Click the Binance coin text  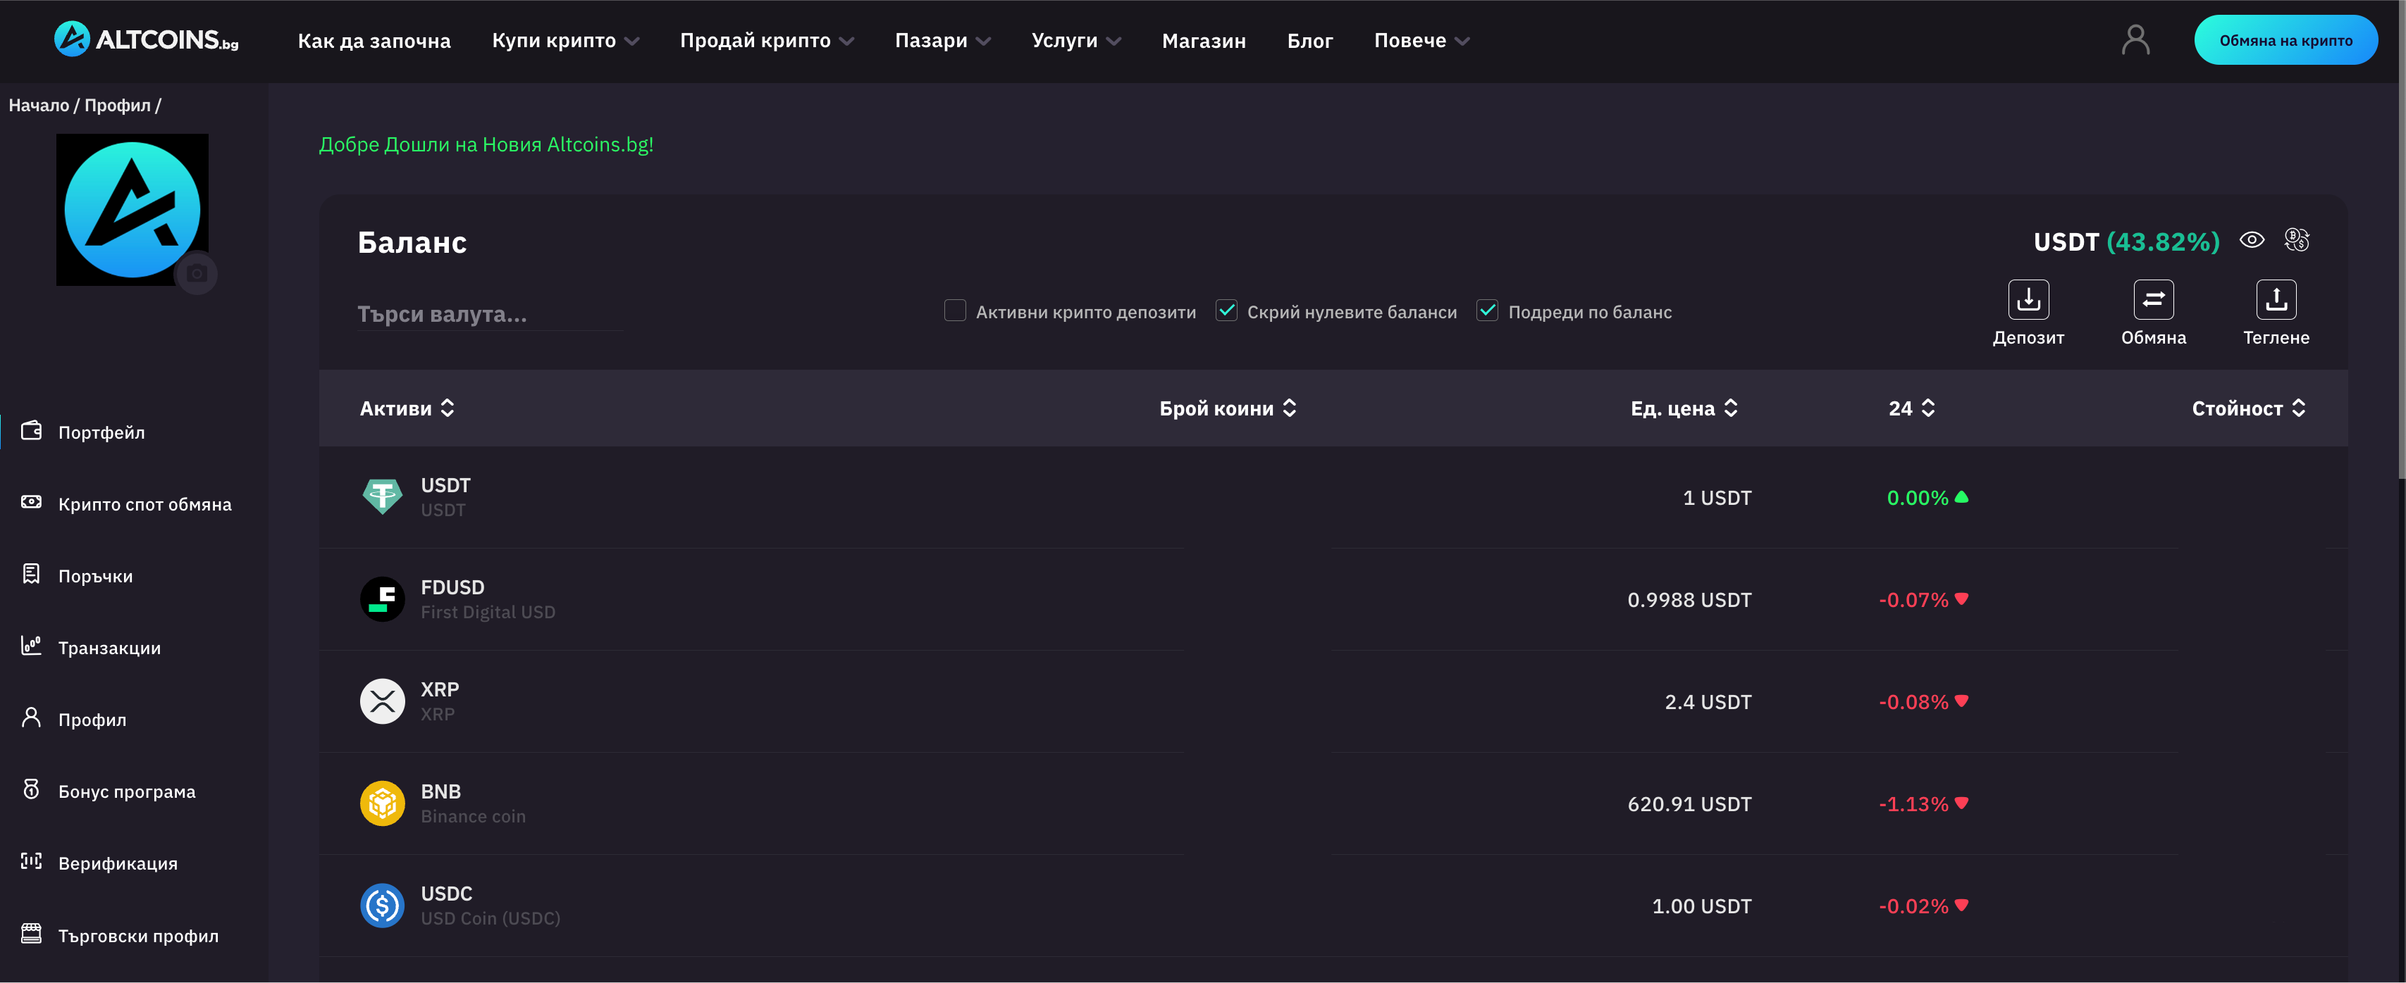point(473,817)
